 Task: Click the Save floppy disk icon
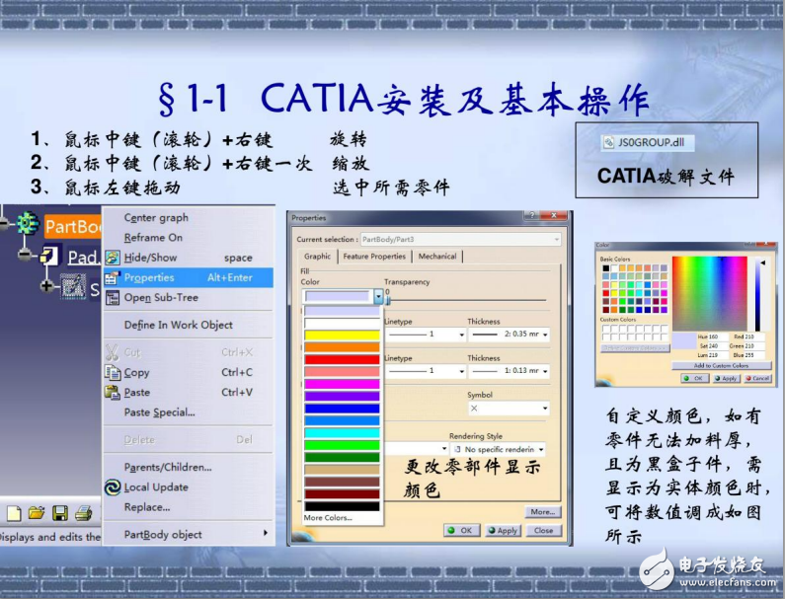(x=60, y=513)
